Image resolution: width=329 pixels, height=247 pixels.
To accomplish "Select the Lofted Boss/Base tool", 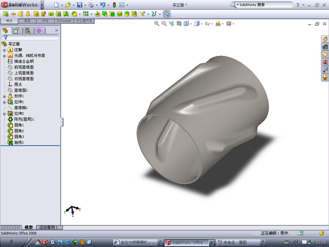I will [28, 14].
